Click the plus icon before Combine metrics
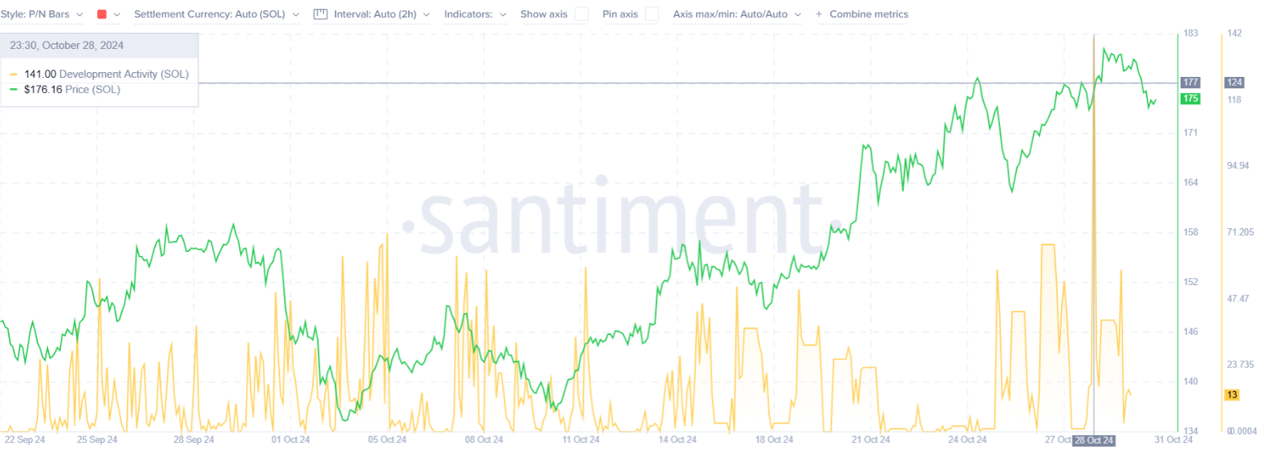1264x451 pixels. (819, 14)
